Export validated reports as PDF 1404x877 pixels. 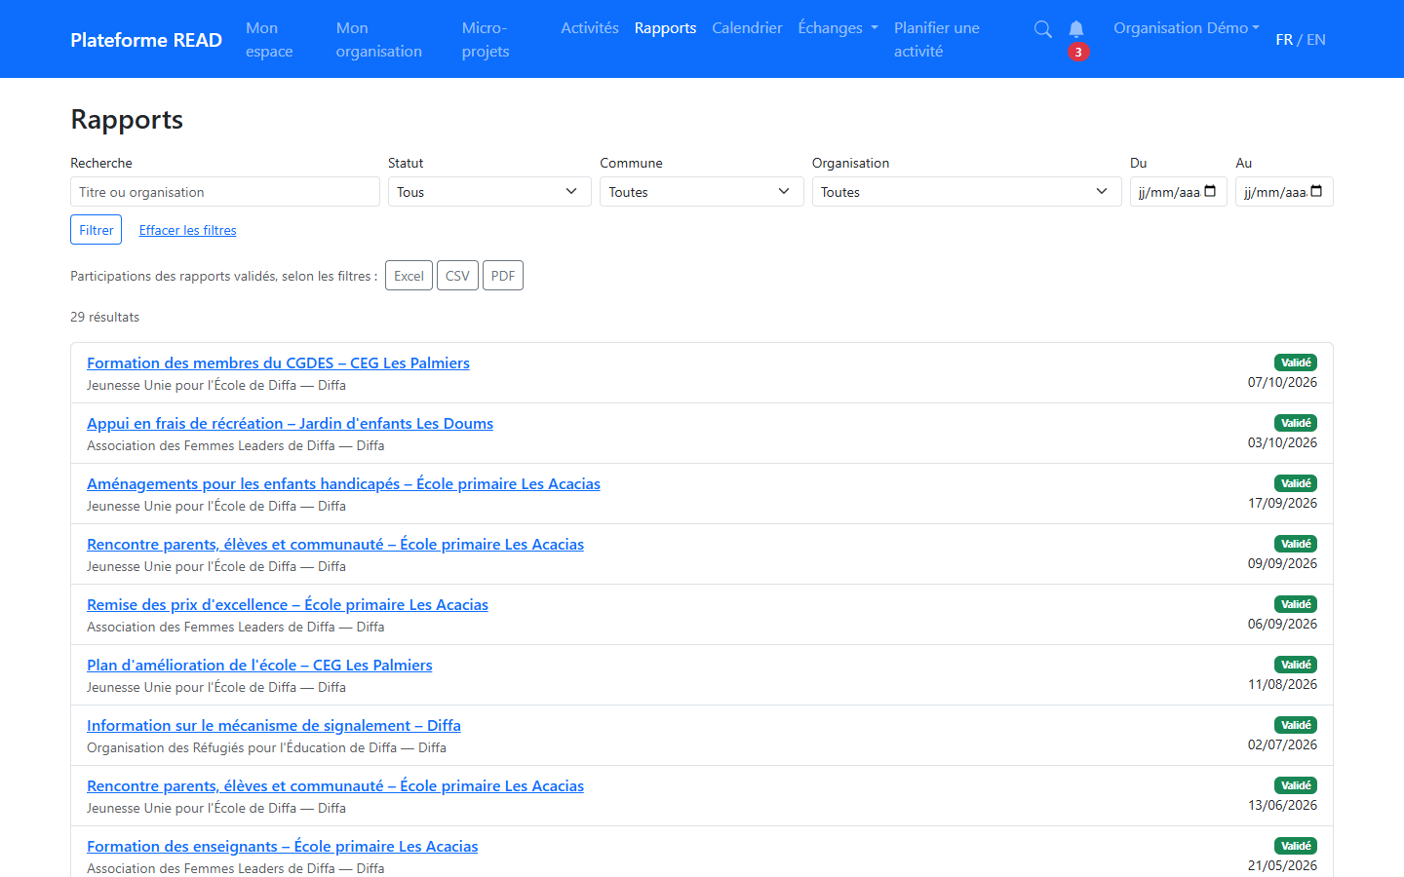click(x=503, y=276)
